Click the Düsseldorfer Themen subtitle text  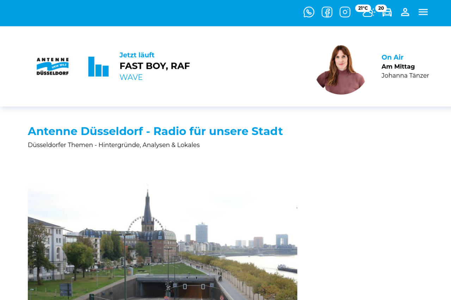pyautogui.click(x=113, y=145)
